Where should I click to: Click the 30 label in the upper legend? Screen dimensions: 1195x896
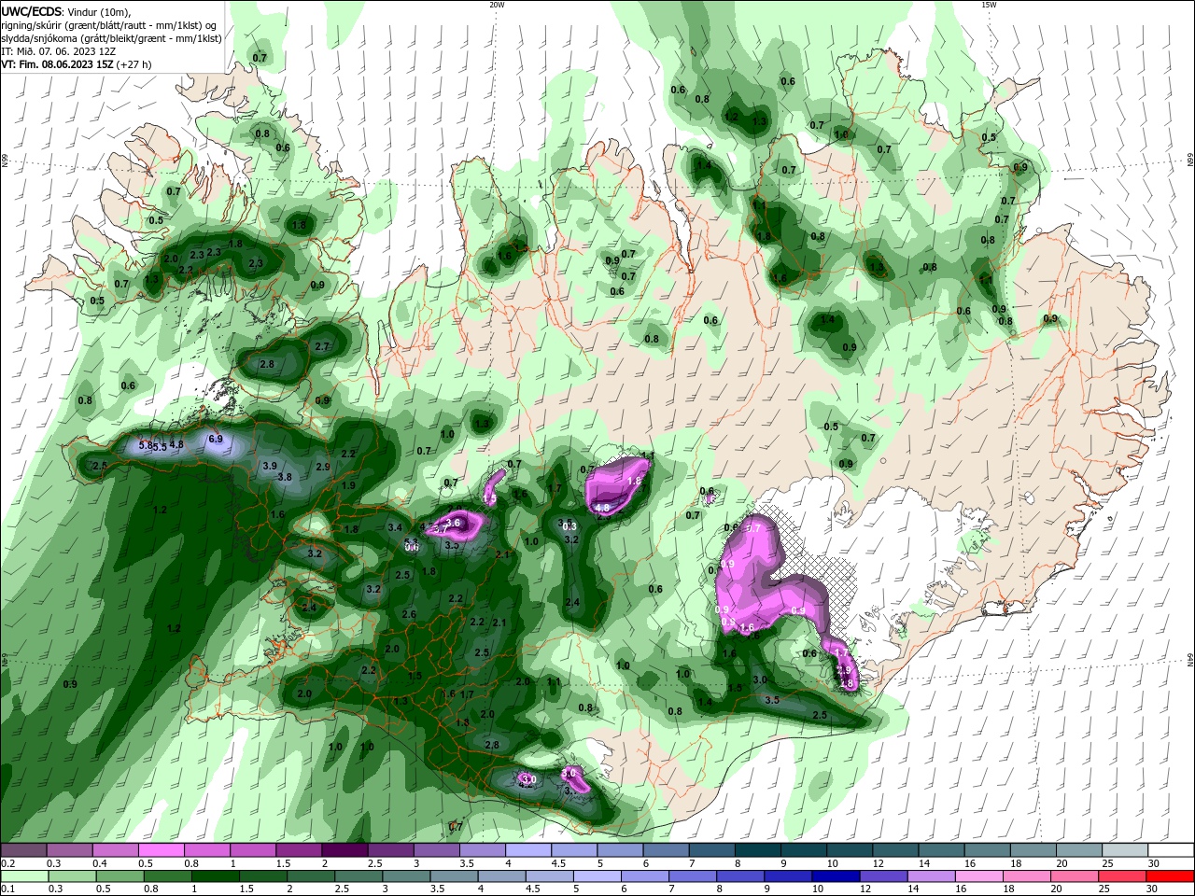(x=1154, y=863)
